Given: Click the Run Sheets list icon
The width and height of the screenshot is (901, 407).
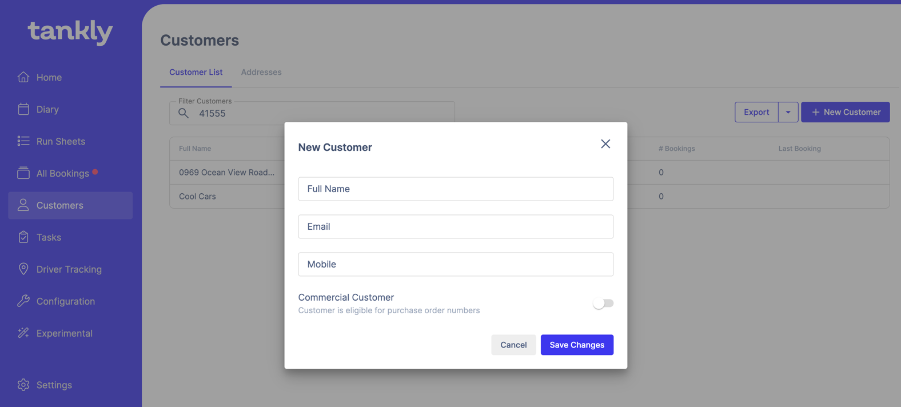Looking at the screenshot, I should point(23,141).
